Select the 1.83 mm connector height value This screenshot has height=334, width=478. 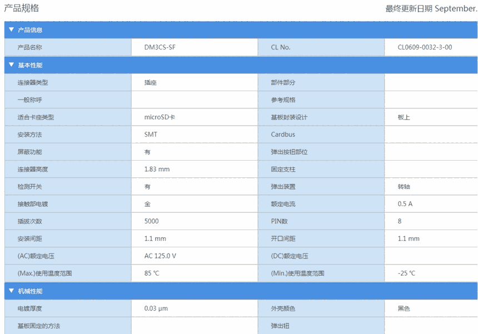pos(157,169)
